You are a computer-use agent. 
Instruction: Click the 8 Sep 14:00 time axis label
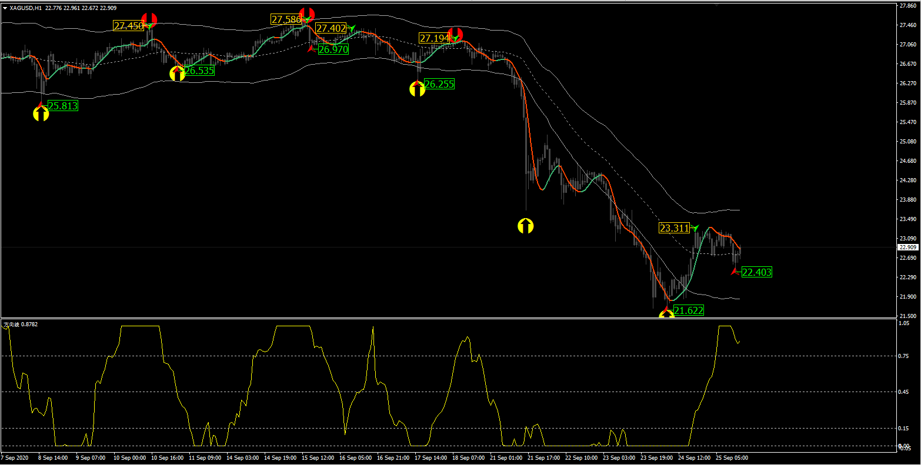click(53, 457)
